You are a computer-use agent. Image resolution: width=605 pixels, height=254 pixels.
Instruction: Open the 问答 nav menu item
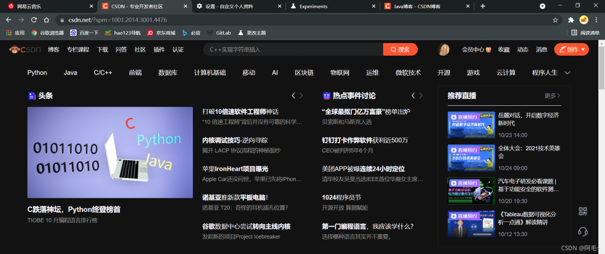pyautogui.click(x=121, y=49)
